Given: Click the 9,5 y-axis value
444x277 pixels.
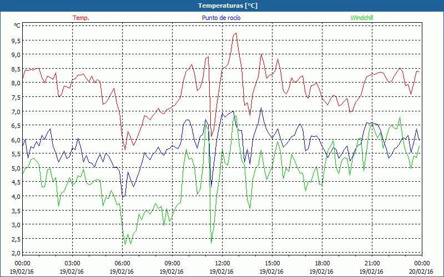Looking at the screenshot, I should [x=16, y=40].
